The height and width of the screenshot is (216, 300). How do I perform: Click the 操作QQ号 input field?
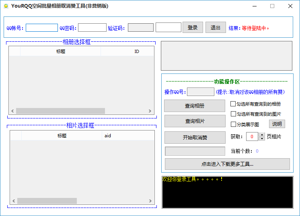[201, 92]
